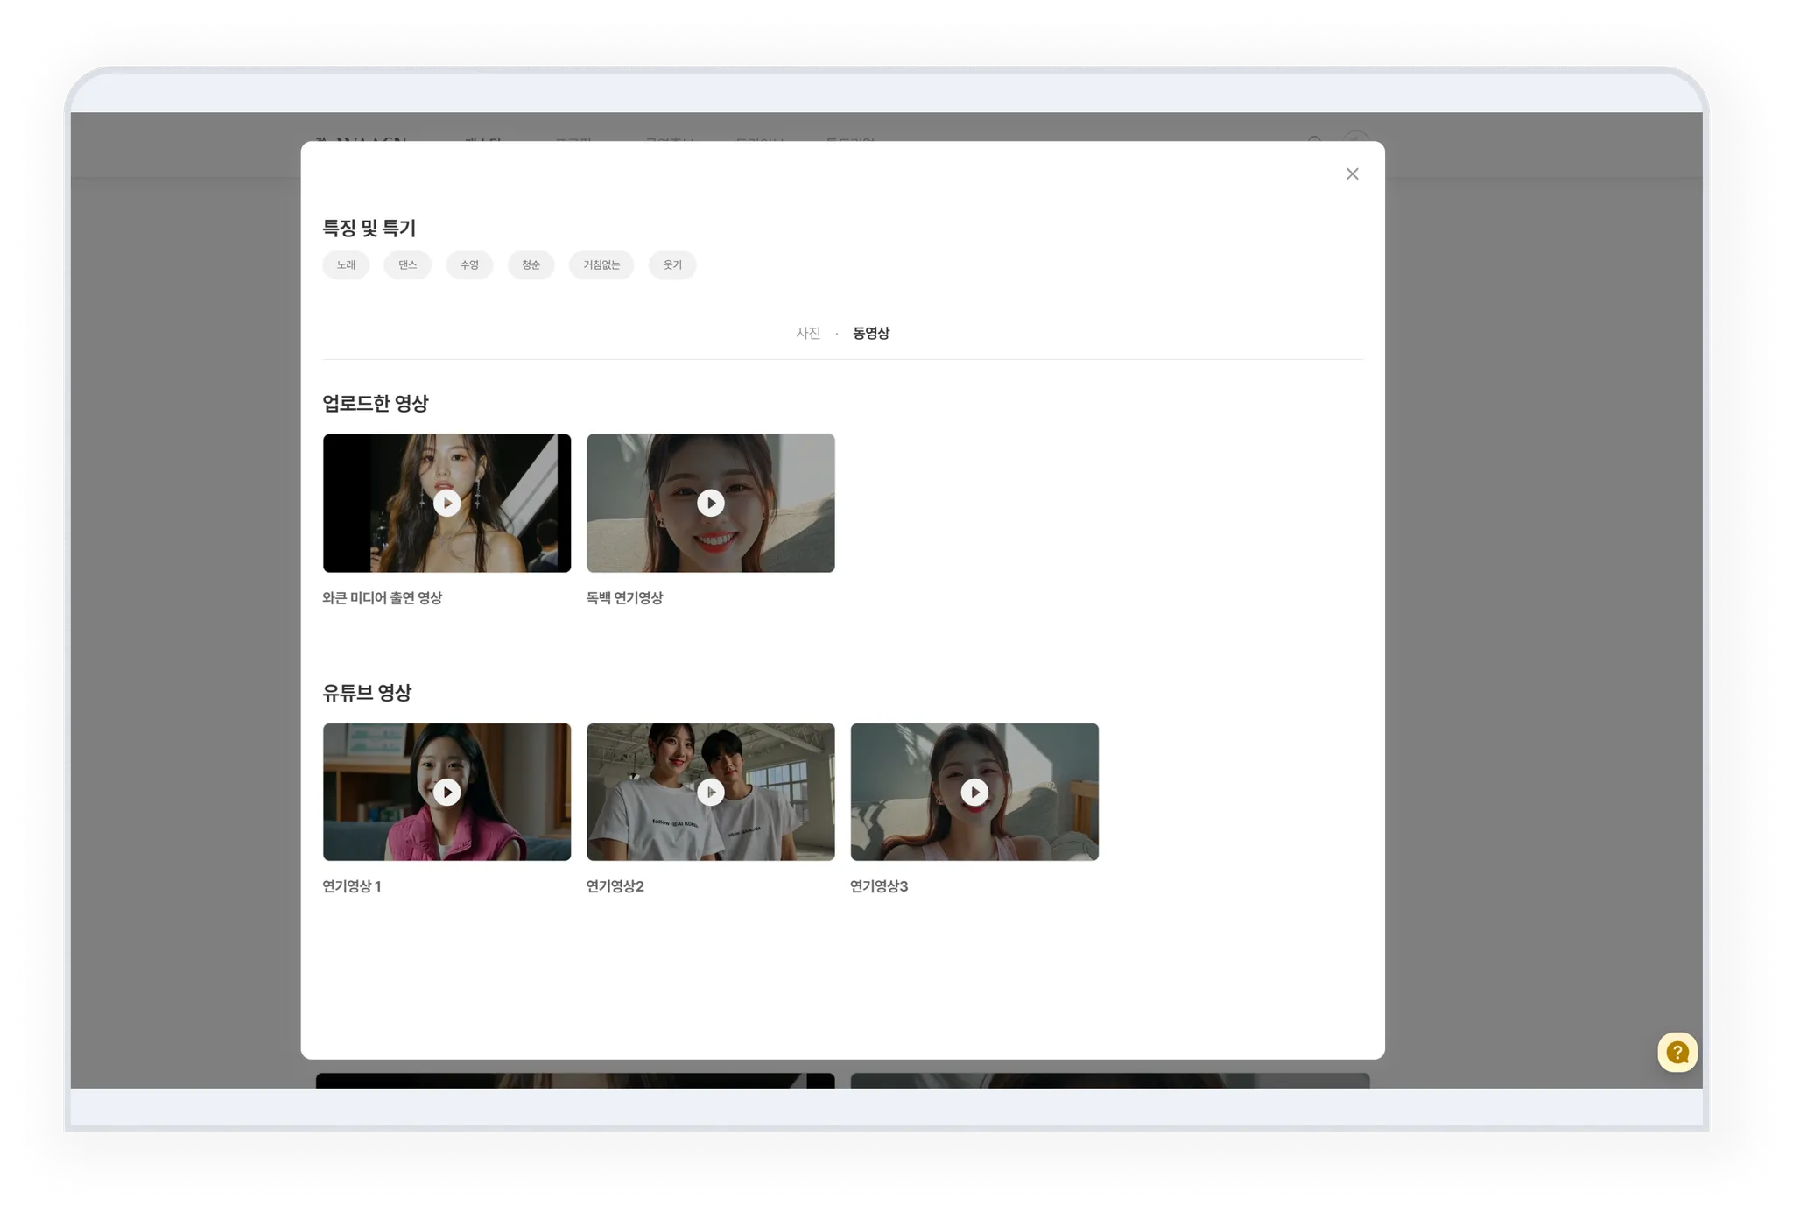Open the yellow help question icon

click(1677, 1052)
